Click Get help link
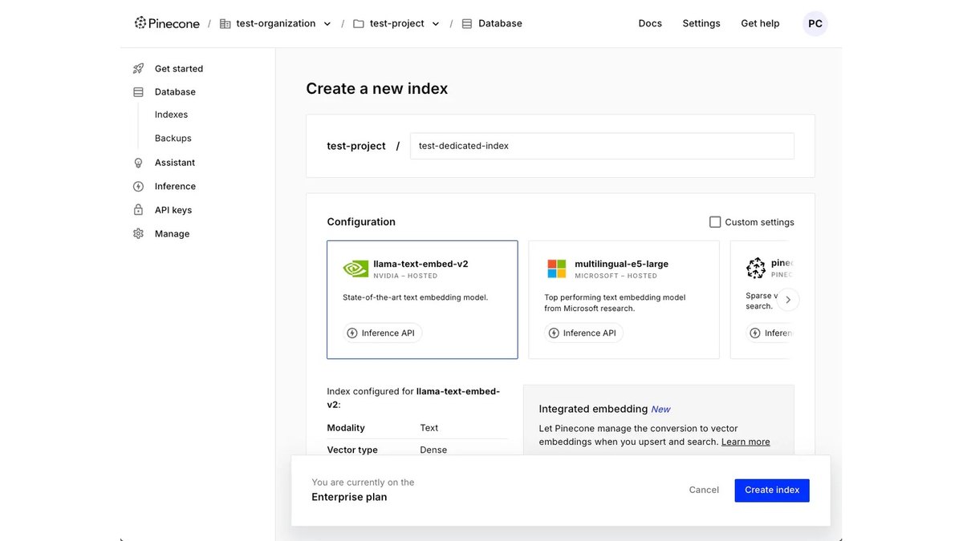 pos(760,23)
